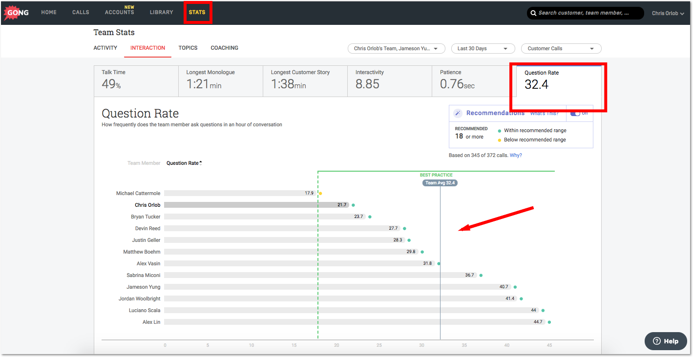Click the sort arrow beside Question Rate column
The width and height of the screenshot is (693, 357).
(201, 163)
